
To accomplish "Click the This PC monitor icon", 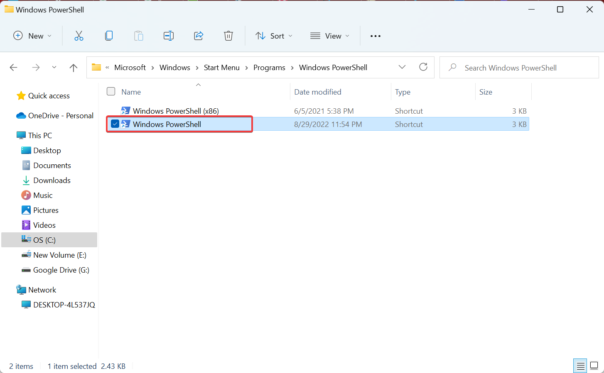I will point(21,135).
